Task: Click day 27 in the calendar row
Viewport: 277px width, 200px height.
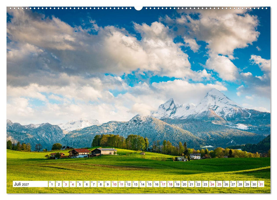Action: tap(233, 184)
